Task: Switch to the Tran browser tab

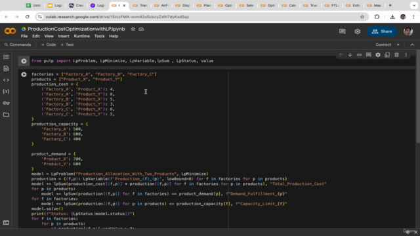Action: click(140, 5)
